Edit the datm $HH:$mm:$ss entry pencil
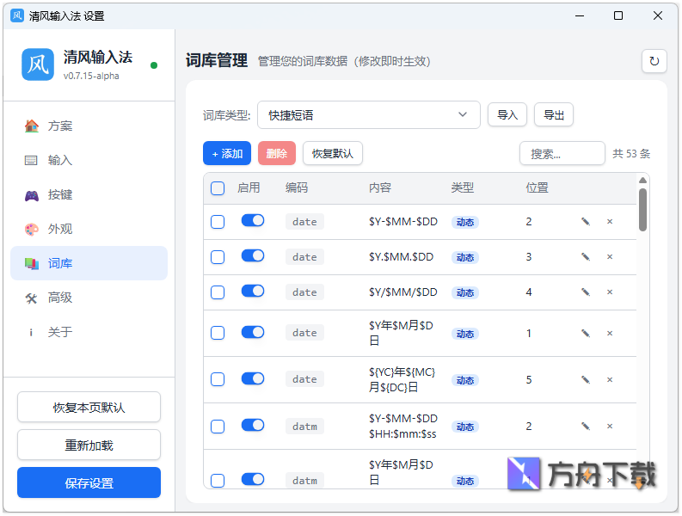This screenshot has height=516, width=682. (x=586, y=427)
